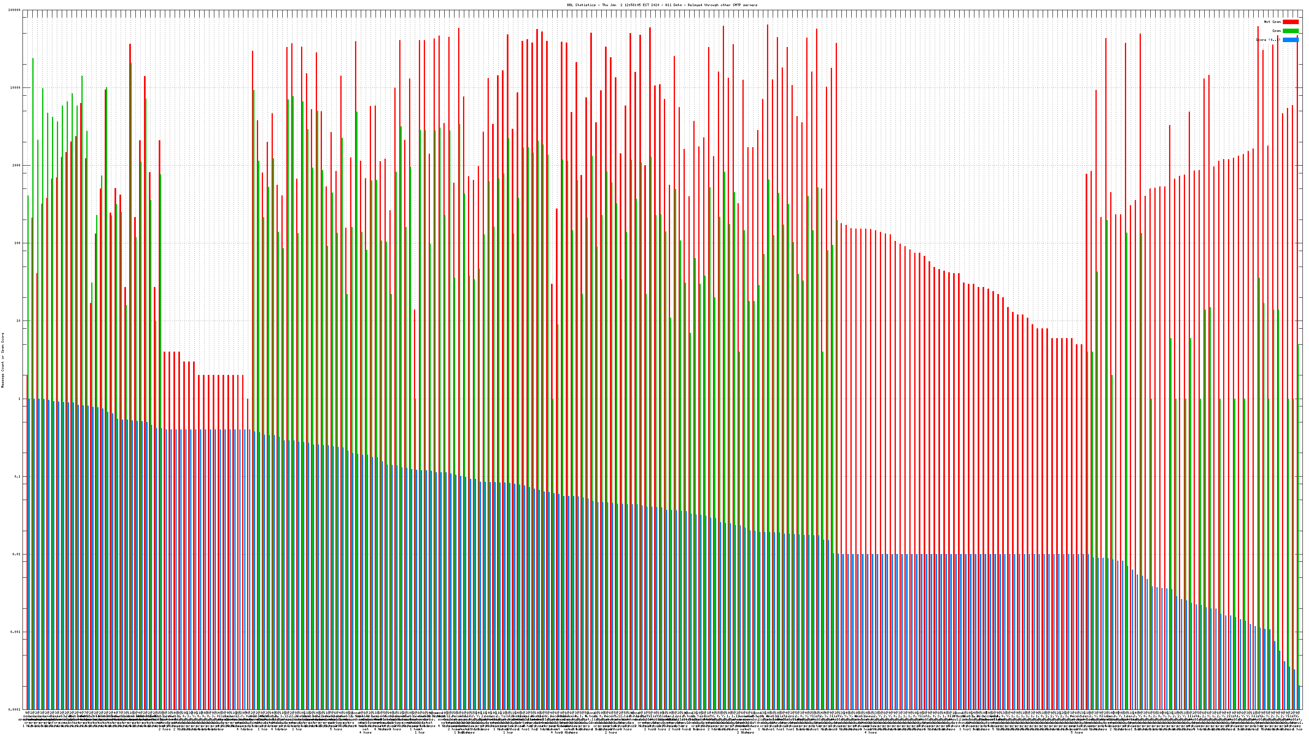The width and height of the screenshot is (1309, 736).
Task: Click the 10000 y-axis tick label
Action: tap(16, 88)
